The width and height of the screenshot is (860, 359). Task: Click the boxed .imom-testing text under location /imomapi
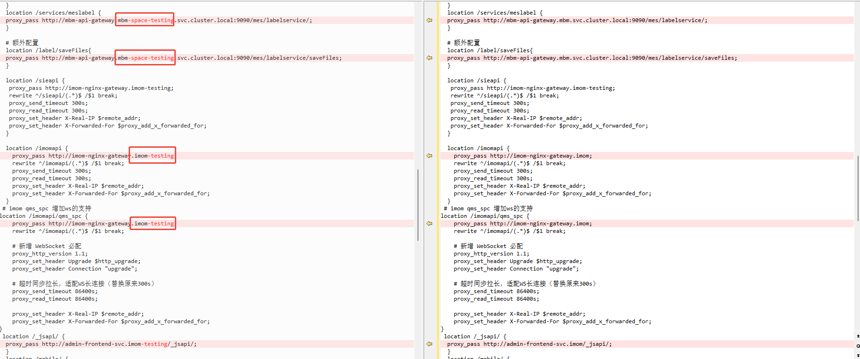pyautogui.click(x=153, y=156)
